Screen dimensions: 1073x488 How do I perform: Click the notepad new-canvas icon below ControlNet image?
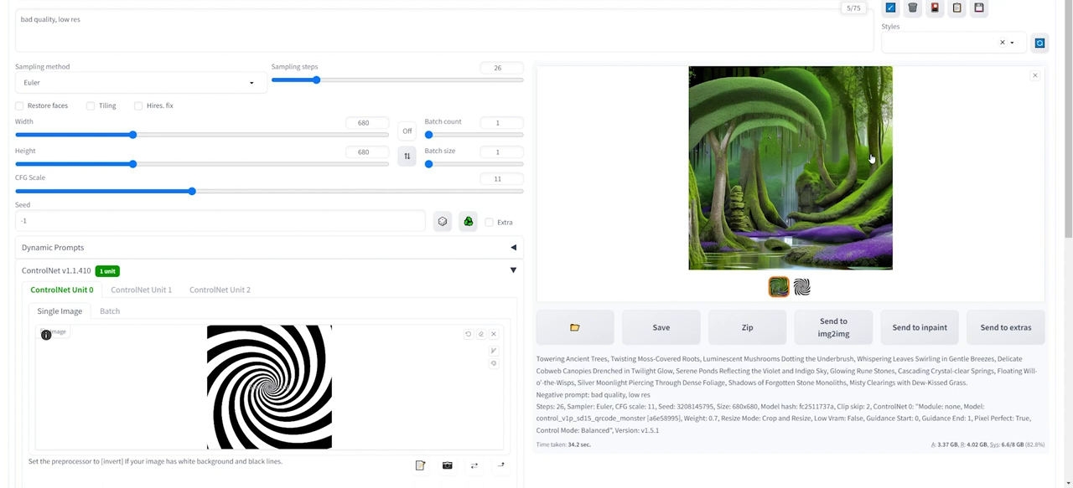421,465
